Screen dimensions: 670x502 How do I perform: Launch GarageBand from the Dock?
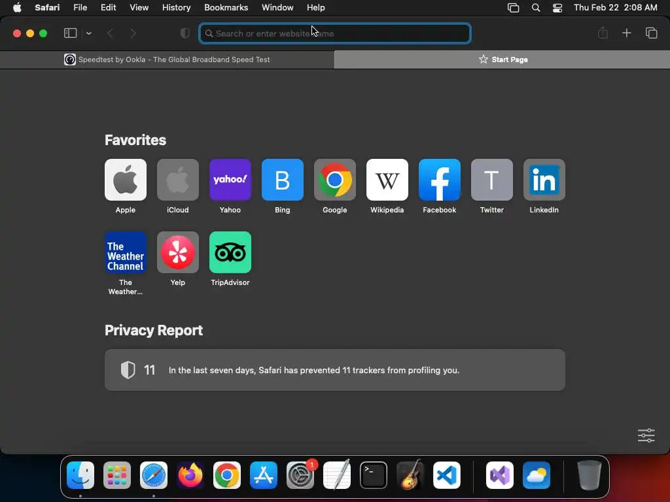(x=410, y=475)
